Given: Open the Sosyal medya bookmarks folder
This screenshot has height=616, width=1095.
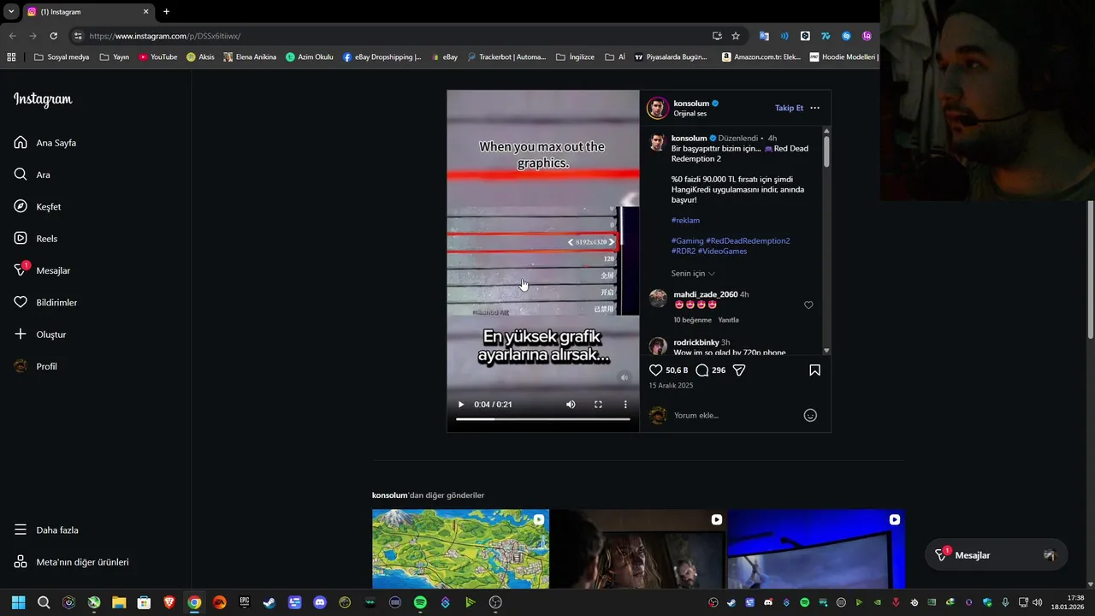Looking at the screenshot, I should coord(62,57).
